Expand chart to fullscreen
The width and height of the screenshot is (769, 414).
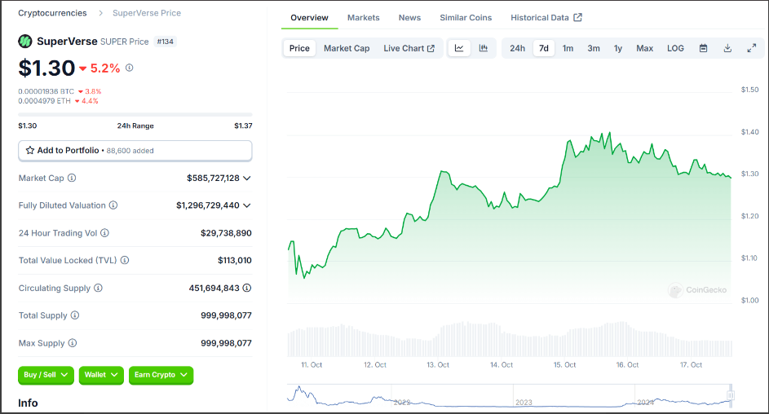(x=751, y=48)
